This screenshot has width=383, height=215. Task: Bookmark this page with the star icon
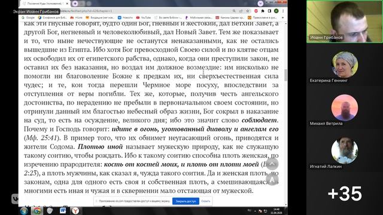pos(248,11)
